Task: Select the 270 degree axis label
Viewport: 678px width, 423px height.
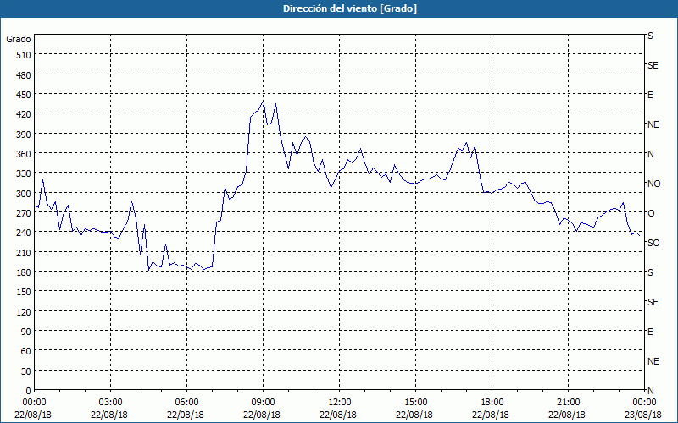Action: (x=24, y=213)
